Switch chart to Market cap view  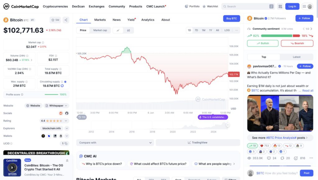pyautogui.click(x=100, y=30)
